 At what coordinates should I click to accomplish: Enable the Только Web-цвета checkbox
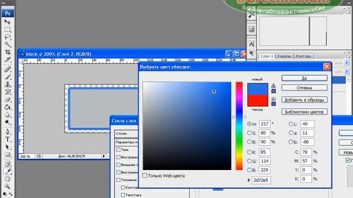[145, 175]
